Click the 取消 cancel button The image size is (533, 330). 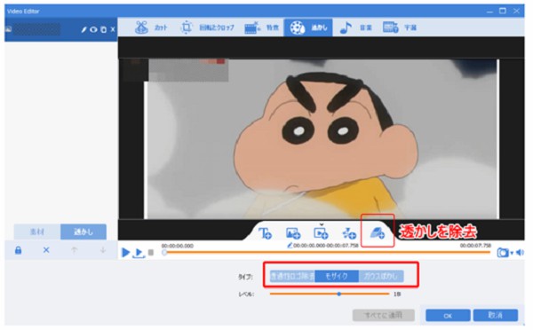(x=496, y=316)
